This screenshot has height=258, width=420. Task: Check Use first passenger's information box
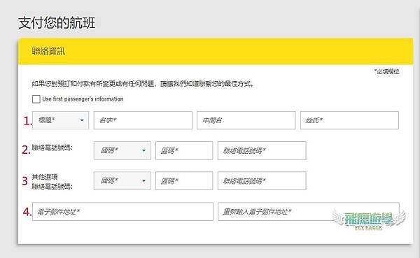pos(36,99)
